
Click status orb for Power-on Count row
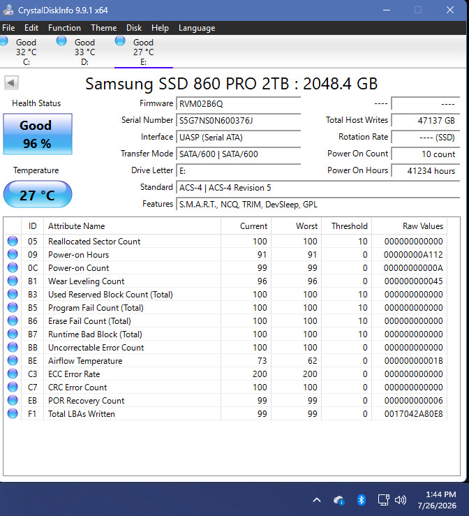click(13, 267)
